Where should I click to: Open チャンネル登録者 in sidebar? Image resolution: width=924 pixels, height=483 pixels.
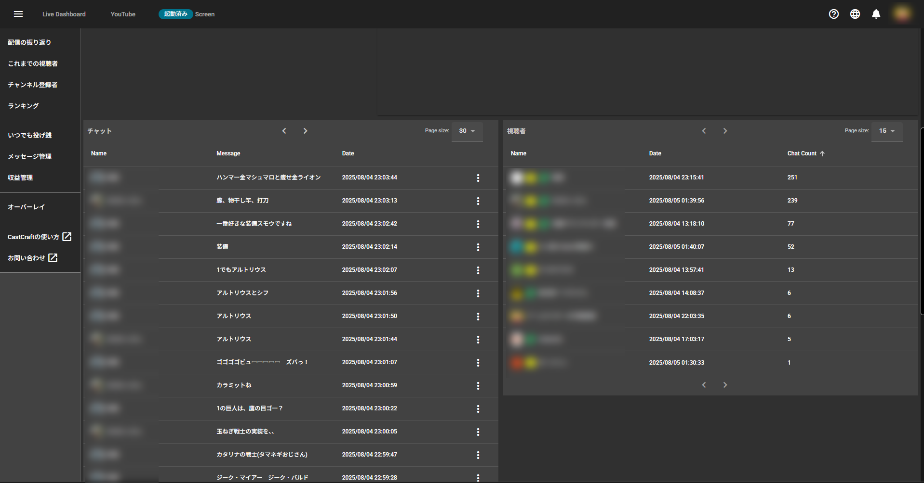(33, 85)
